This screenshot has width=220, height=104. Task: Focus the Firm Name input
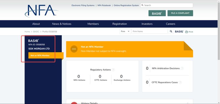click(149, 31)
